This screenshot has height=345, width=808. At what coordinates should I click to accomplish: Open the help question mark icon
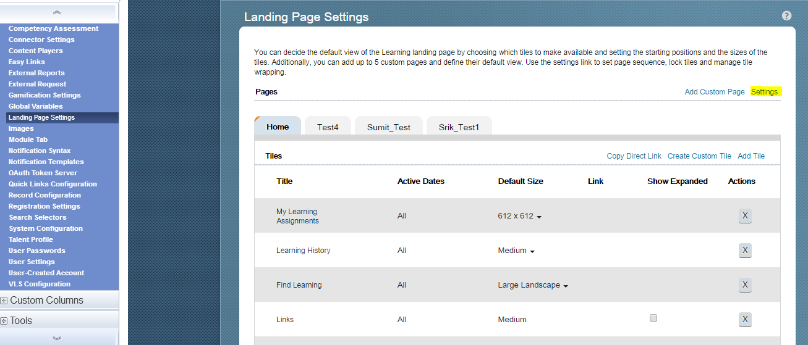786,16
